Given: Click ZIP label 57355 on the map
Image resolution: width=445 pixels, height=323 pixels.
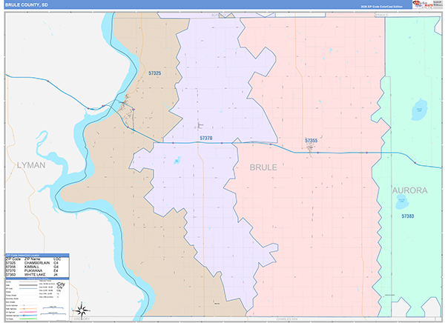Looking at the screenshot, I should [x=311, y=141].
